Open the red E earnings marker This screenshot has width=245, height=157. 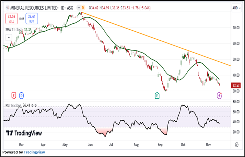click(14, 96)
